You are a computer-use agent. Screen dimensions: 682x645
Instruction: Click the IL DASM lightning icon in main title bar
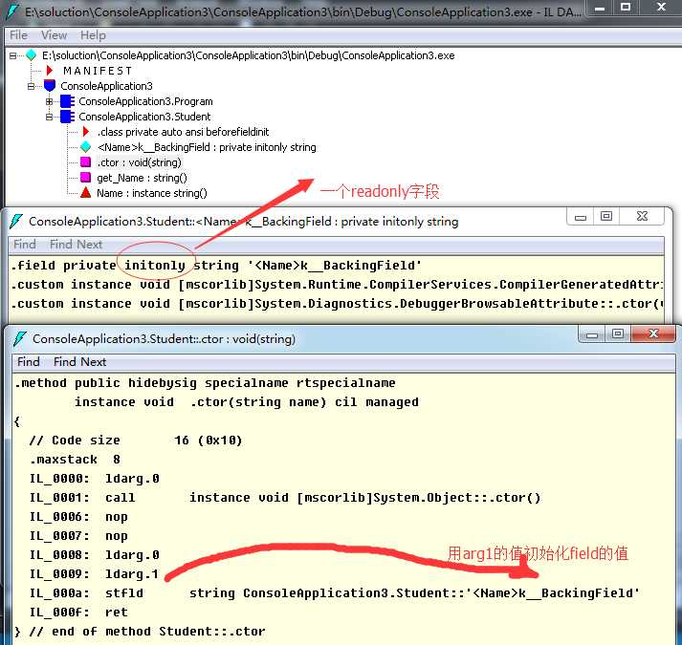coord(12,11)
